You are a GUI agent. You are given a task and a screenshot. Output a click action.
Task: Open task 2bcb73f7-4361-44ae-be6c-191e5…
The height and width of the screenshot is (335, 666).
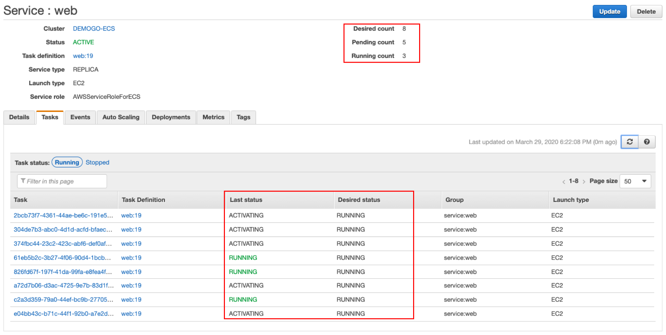click(63, 215)
